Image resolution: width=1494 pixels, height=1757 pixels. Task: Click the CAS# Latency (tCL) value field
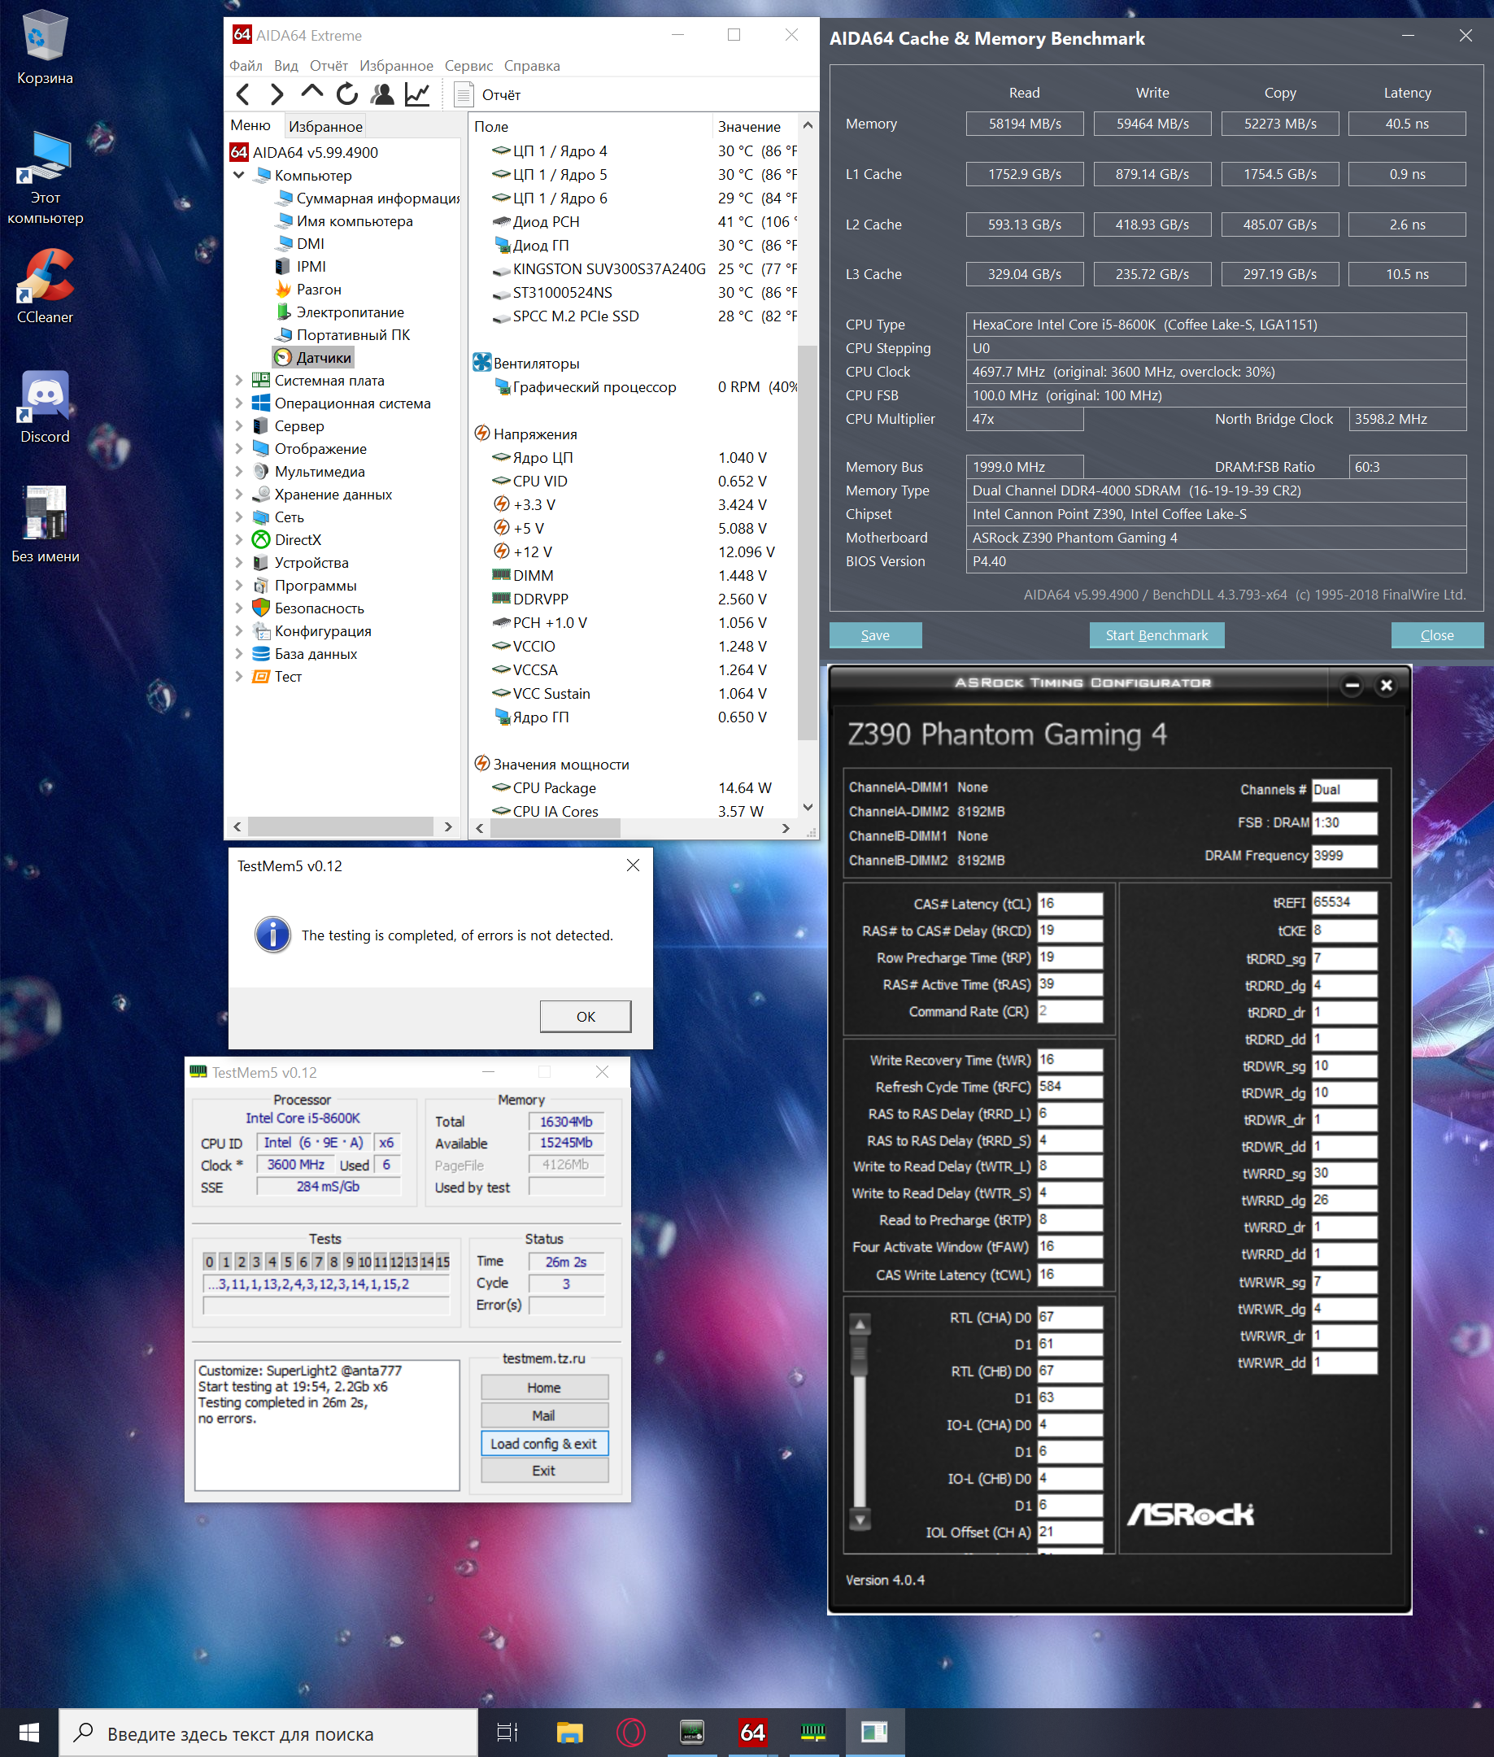(x=1070, y=905)
